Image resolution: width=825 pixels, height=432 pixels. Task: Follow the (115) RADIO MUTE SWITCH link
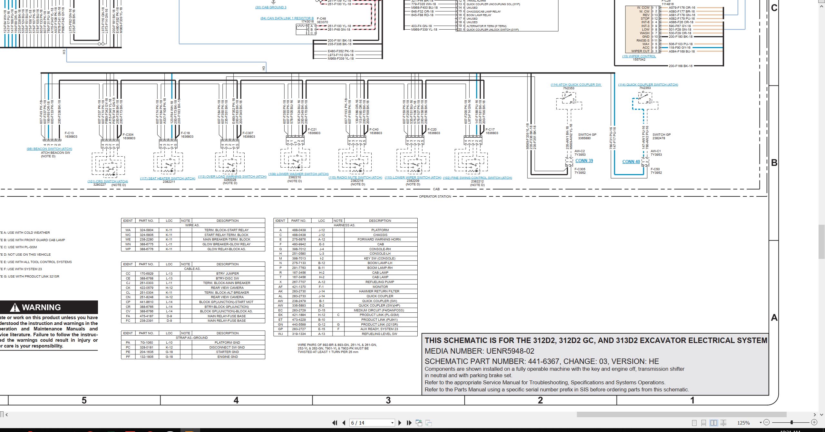[355, 178]
